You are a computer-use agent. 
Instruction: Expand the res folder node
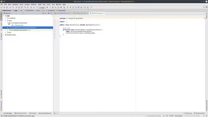pyautogui.click(x=6, y=32)
